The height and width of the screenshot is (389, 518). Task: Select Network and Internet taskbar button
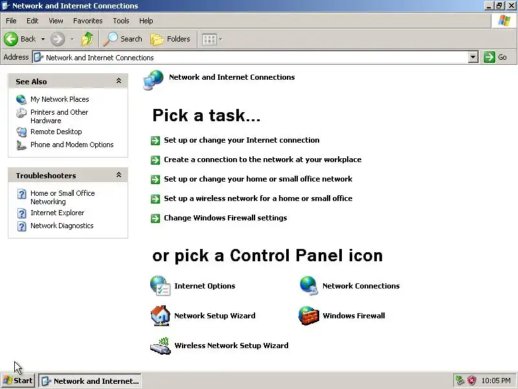point(90,381)
